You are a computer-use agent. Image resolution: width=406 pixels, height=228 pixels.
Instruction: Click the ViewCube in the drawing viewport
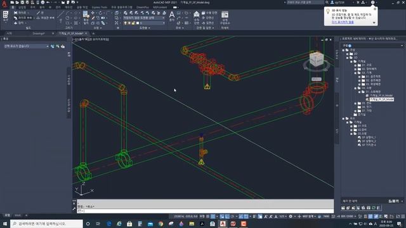[x=317, y=59]
